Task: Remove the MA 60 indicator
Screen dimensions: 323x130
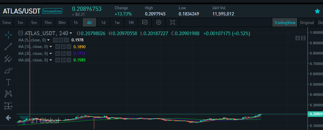Action: pyautogui.click(x=69, y=60)
